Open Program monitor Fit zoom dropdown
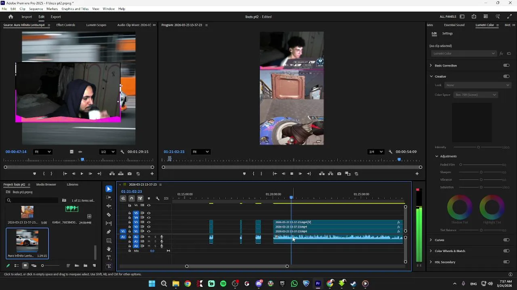The height and width of the screenshot is (290, 517). click(201, 152)
